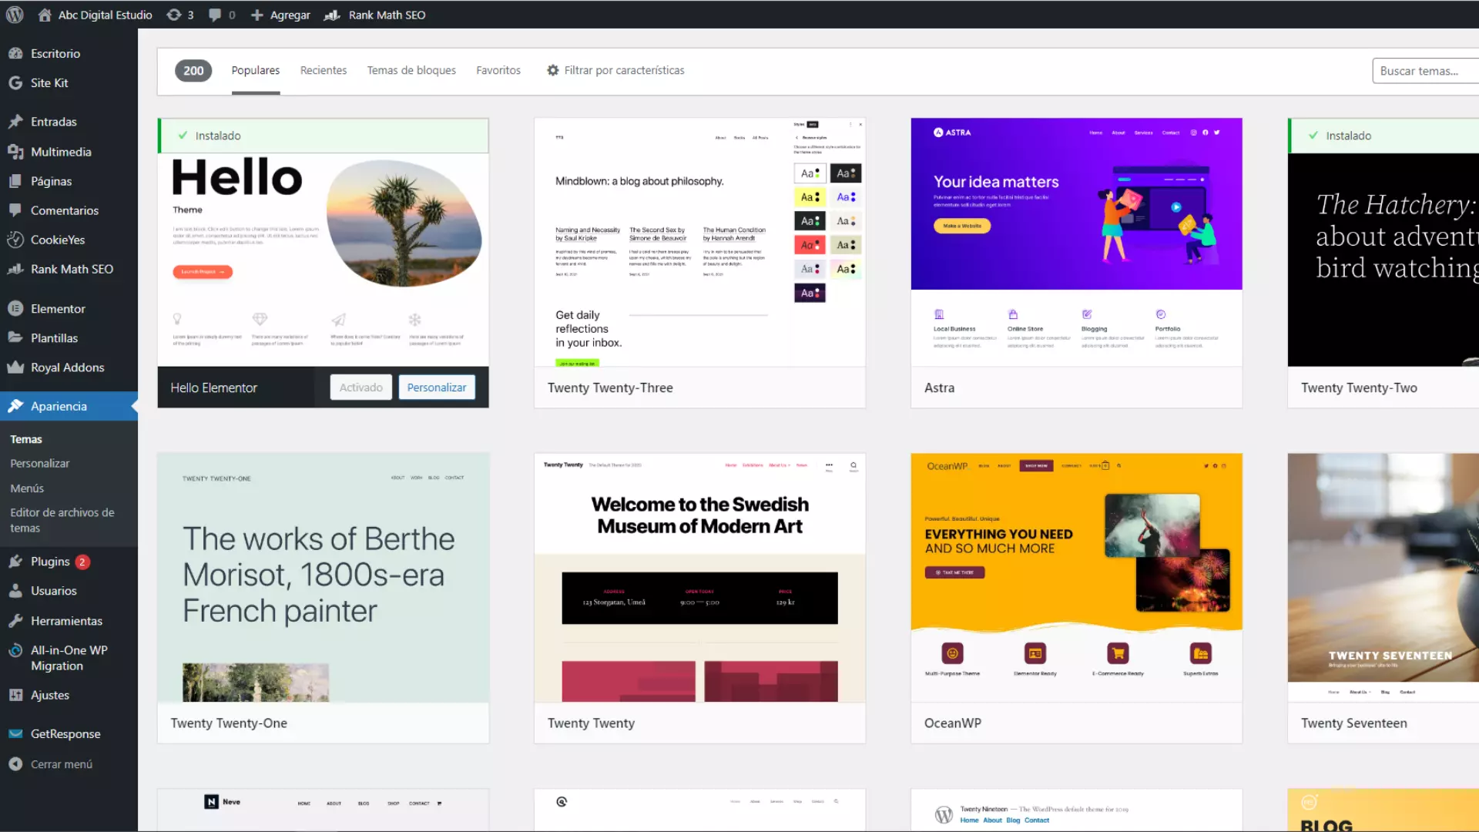Select the Twenty Twenty-One theme thumbnail
This screenshot has height=832, width=1479.
pos(323,578)
